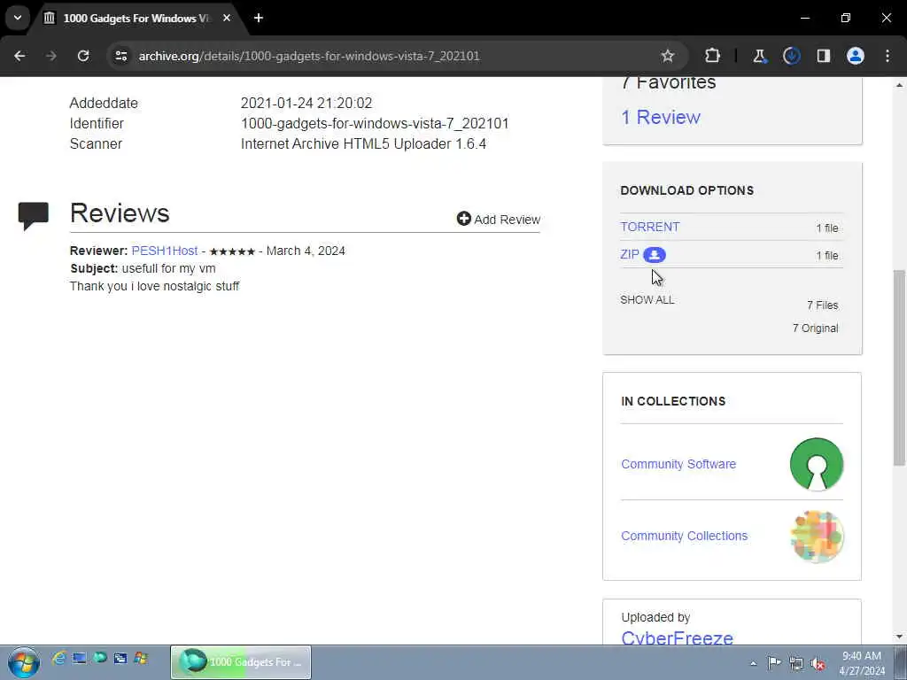The height and width of the screenshot is (680, 907).
Task: Download the TORRENT option
Action: click(649, 227)
